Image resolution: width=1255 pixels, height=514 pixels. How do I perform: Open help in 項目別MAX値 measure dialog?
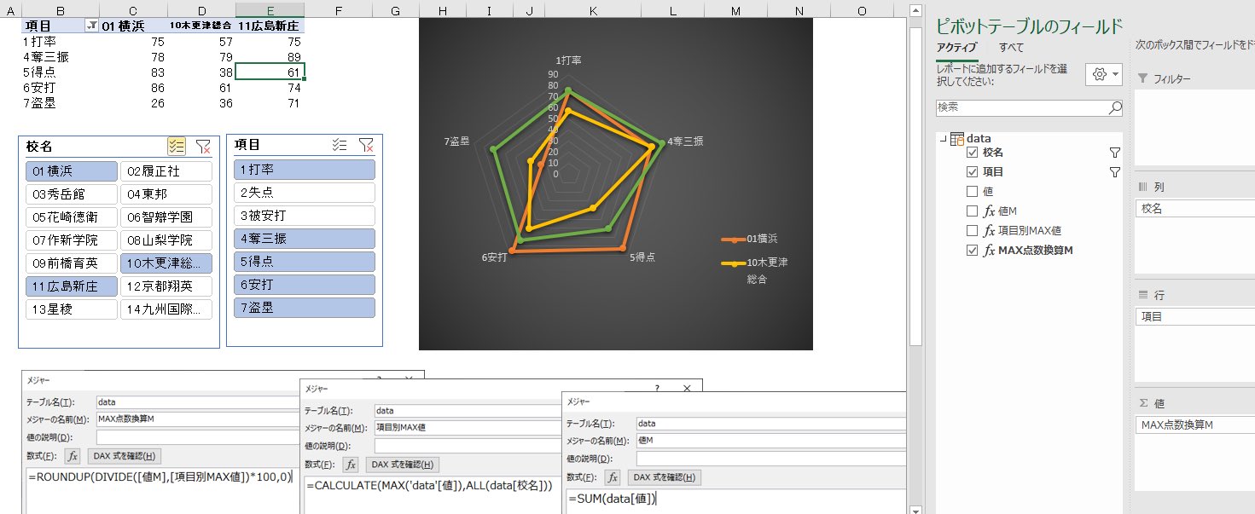[x=657, y=387]
